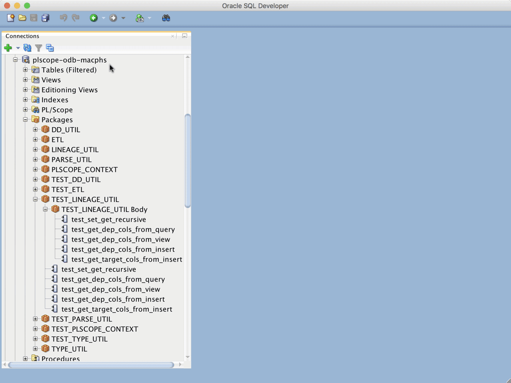Expand the Tables (Filtered) node
The height and width of the screenshot is (383, 511).
coord(25,70)
